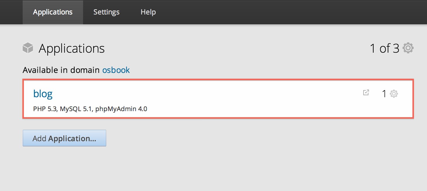Click the MySQL 5.1 cartridge text

[x=76, y=109]
